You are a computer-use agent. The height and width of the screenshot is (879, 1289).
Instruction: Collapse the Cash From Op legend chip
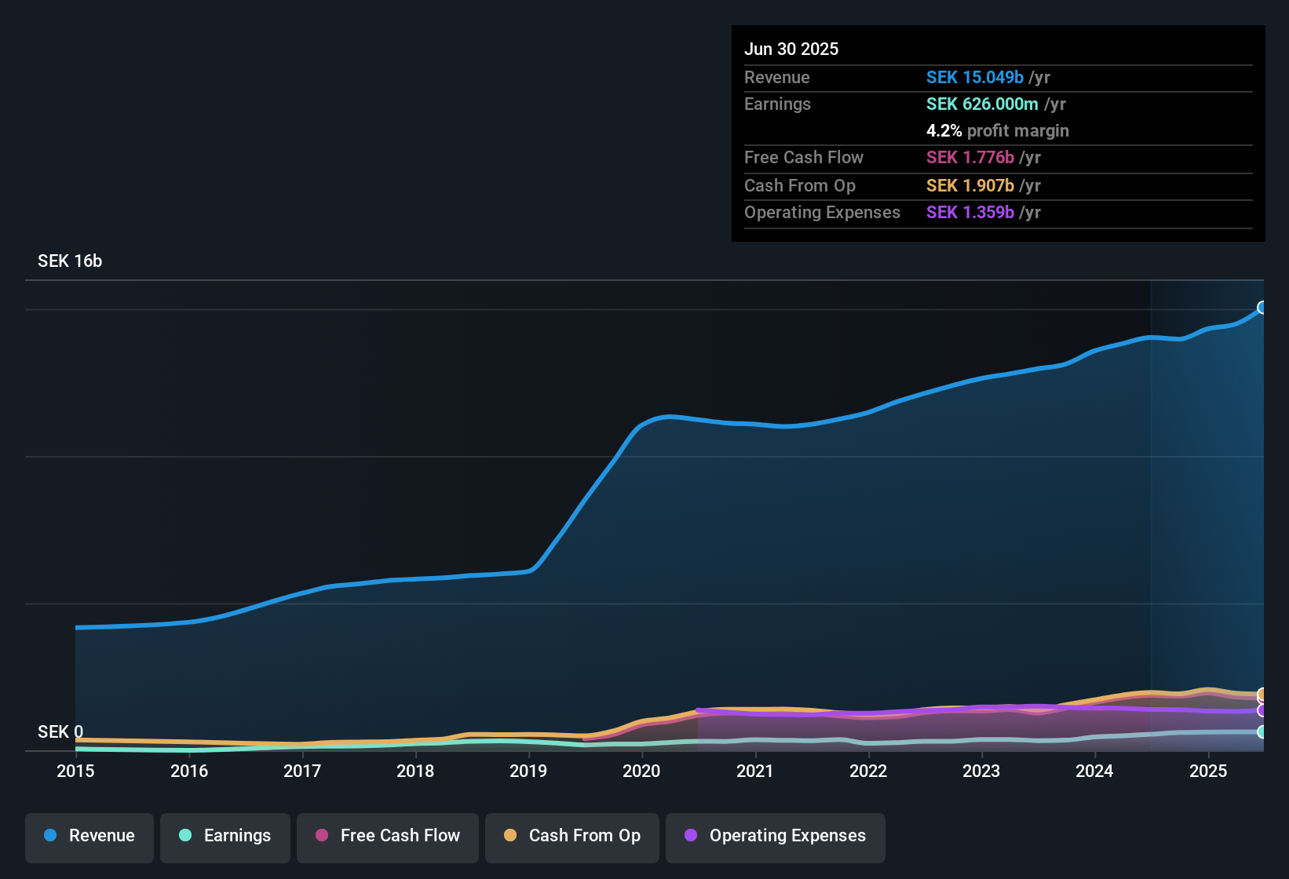pyautogui.click(x=571, y=836)
